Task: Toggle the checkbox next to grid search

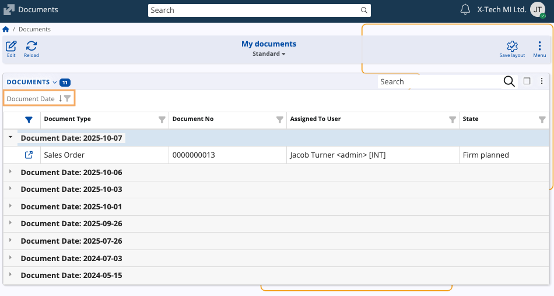Action: coord(527,81)
